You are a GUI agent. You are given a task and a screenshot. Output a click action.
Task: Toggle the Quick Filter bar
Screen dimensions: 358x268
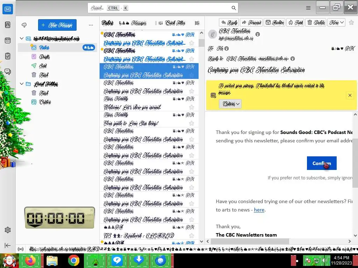tap(171, 23)
